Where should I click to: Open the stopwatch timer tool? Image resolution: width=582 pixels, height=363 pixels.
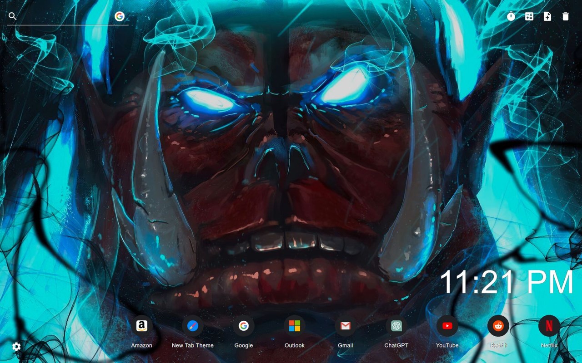point(511,16)
